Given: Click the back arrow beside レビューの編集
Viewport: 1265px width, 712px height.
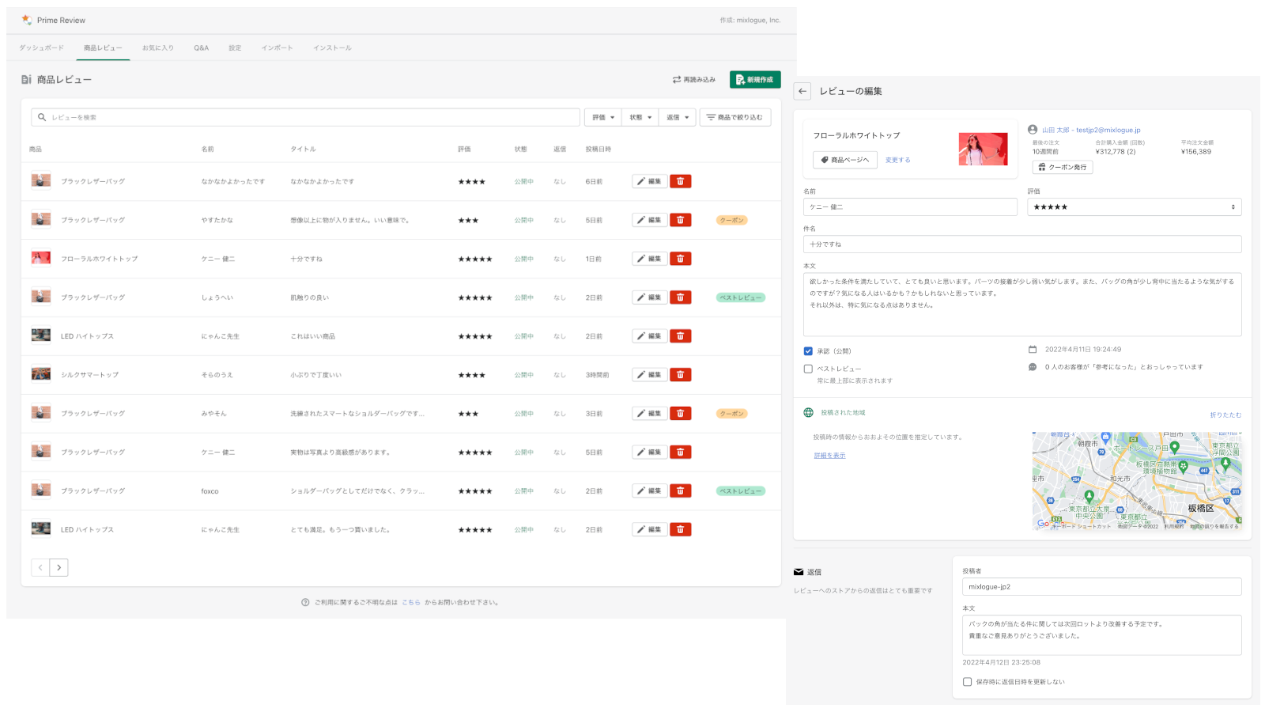Looking at the screenshot, I should (802, 91).
